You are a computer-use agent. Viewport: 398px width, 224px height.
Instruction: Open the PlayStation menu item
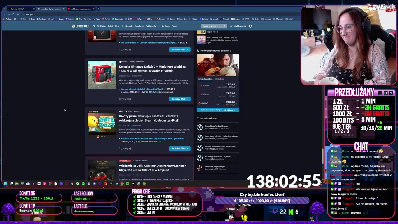[101, 26]
